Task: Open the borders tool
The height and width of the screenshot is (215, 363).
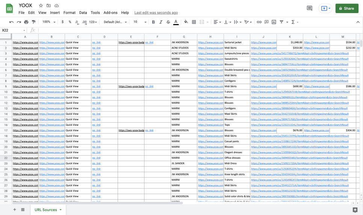Action: click(194, 22)
